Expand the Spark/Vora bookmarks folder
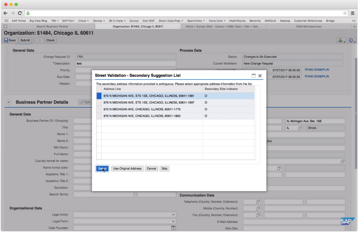 pyautogui.click(x=196, y=21)
